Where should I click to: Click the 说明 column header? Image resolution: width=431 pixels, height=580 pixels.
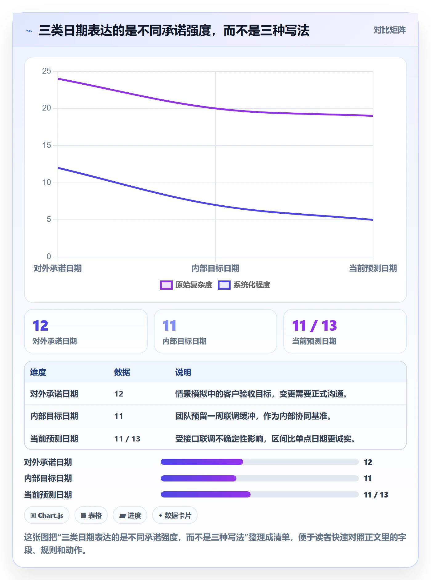(183, 372)
